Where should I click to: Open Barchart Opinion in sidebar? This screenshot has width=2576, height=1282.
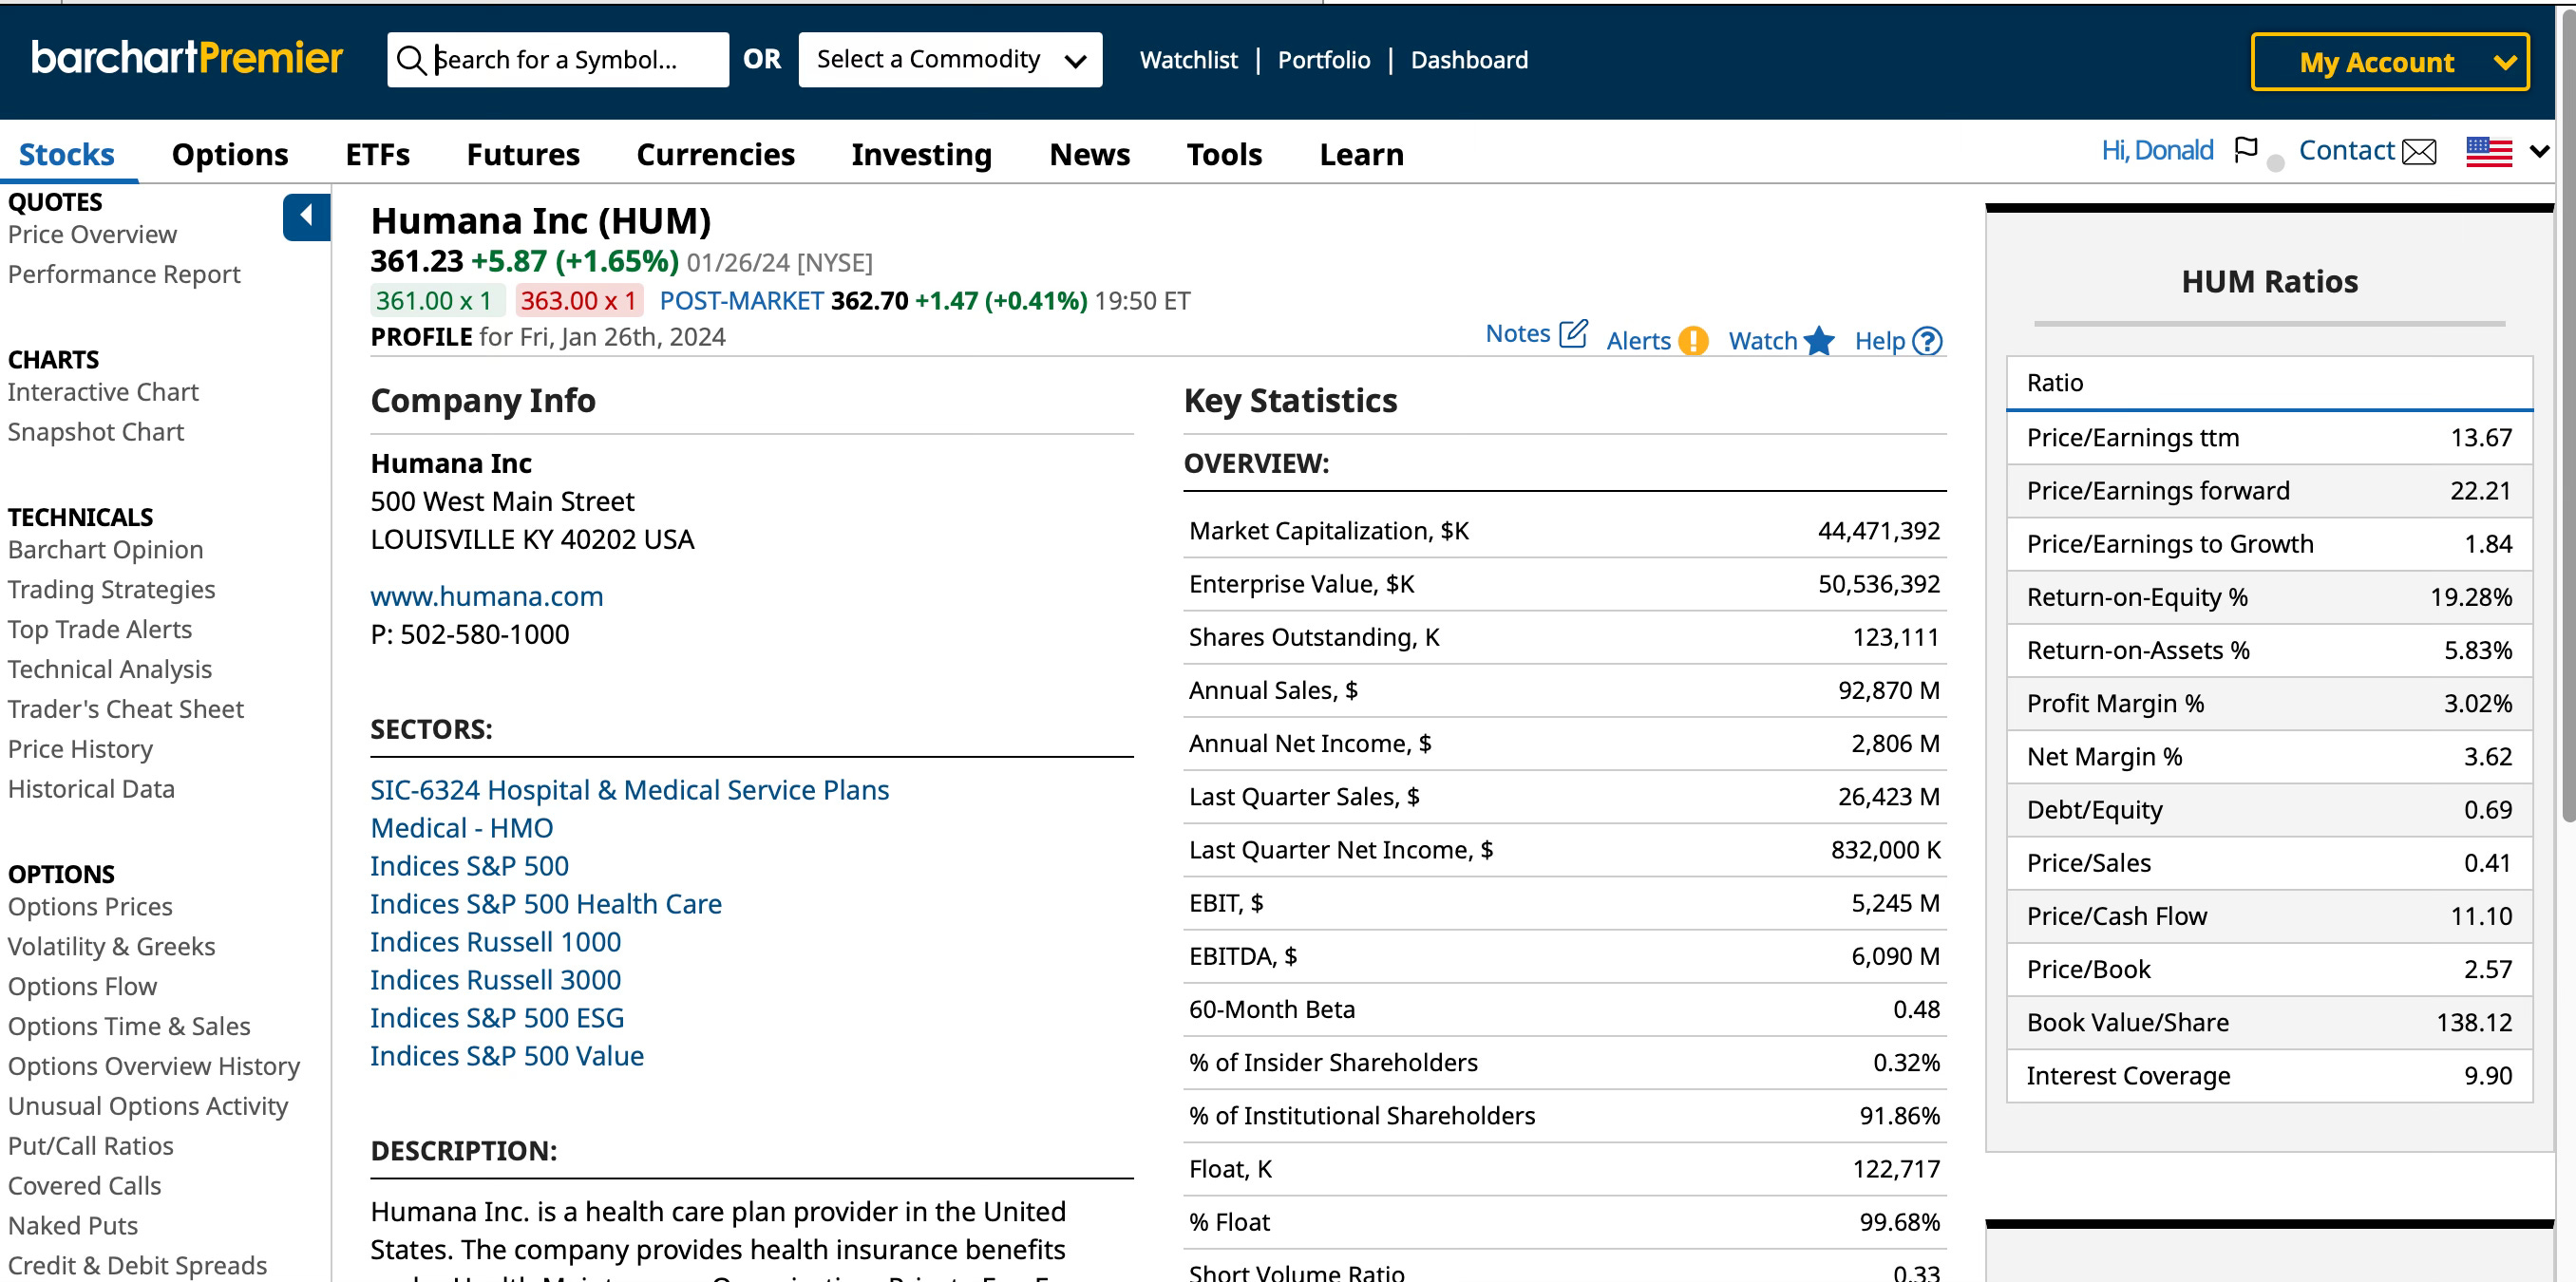tap(106, 550)
